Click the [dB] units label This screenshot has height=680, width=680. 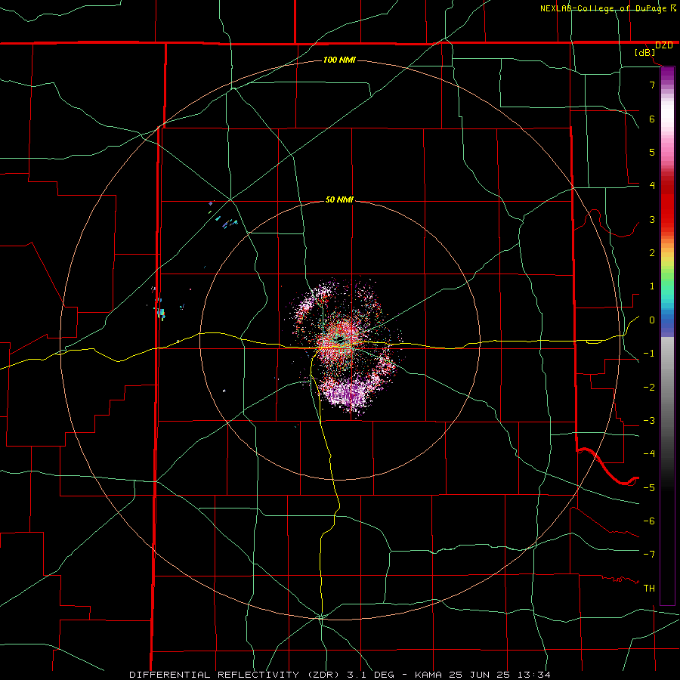[x=645, y=52]
